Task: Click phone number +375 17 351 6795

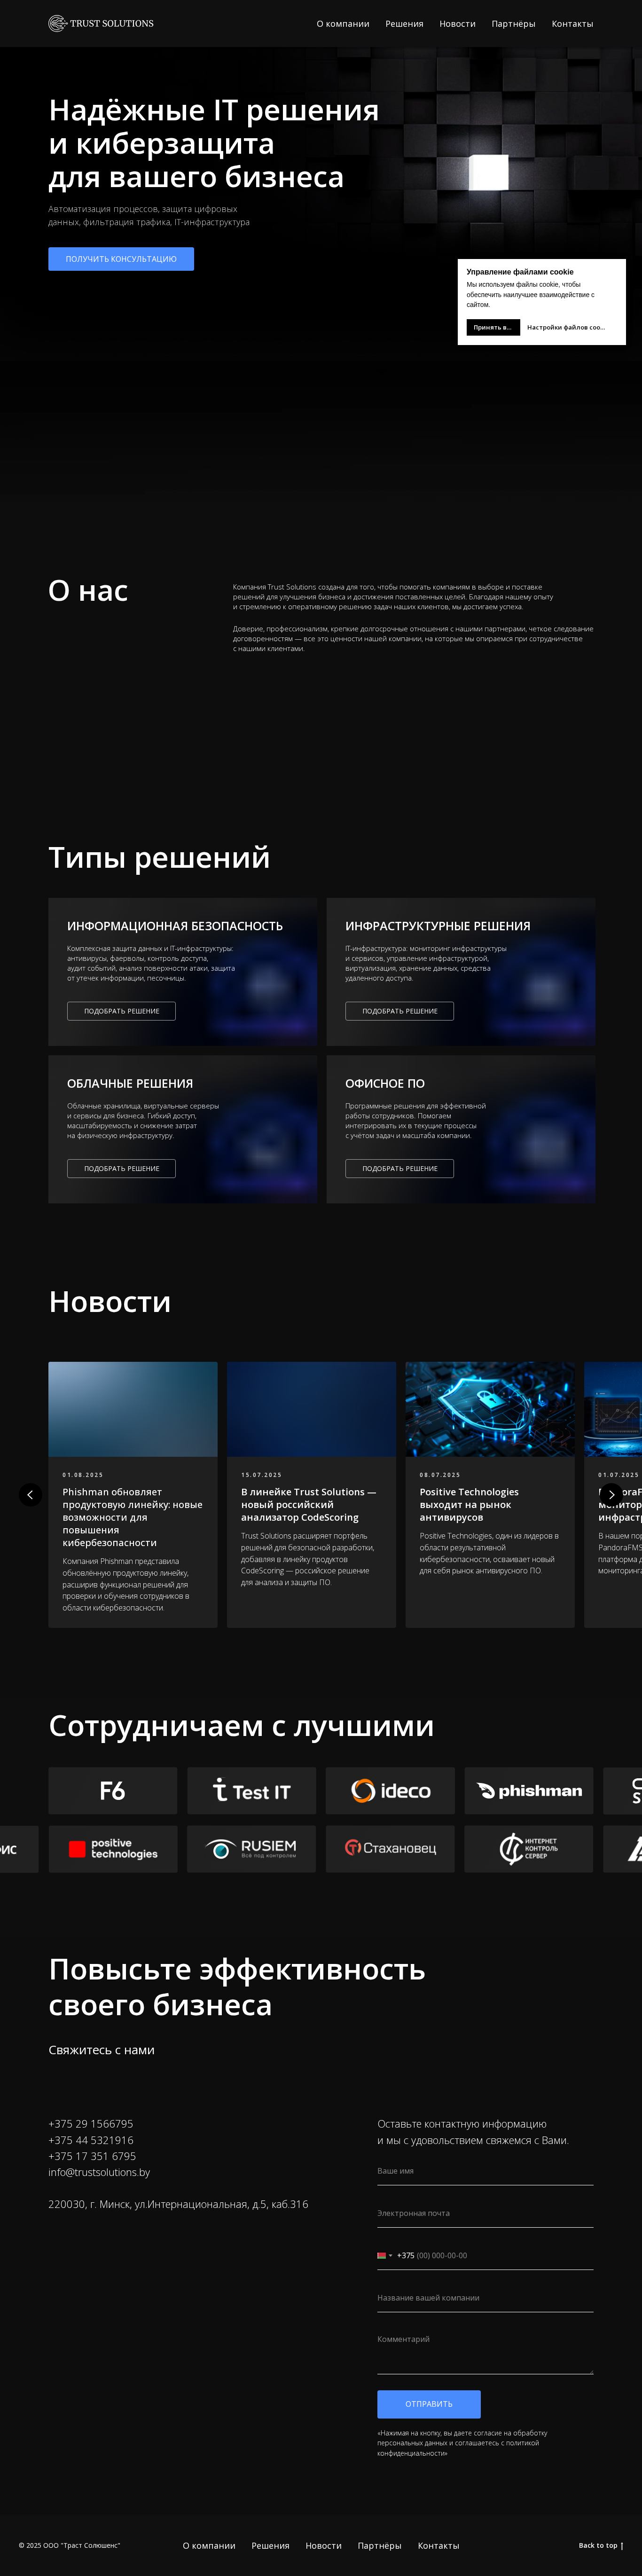Action: [x=92, y=2156]
